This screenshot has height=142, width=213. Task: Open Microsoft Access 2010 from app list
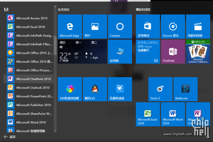(x=28, y=18)
